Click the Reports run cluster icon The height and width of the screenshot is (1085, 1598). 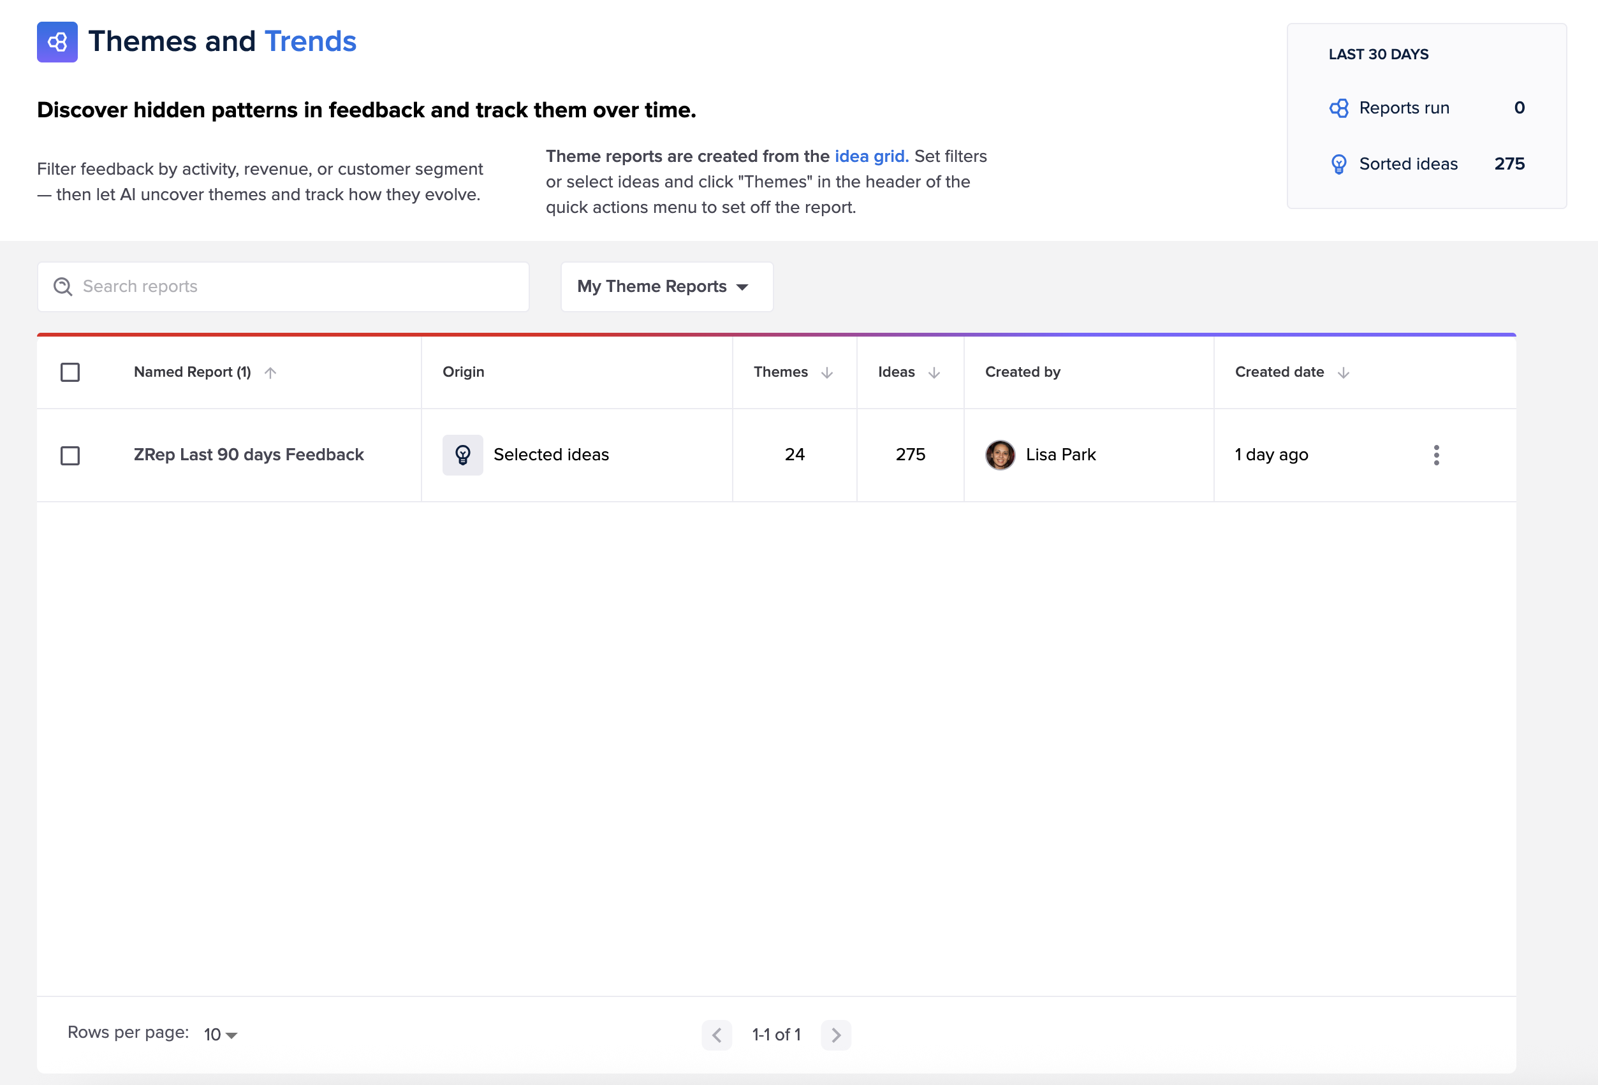point(1338,108)
